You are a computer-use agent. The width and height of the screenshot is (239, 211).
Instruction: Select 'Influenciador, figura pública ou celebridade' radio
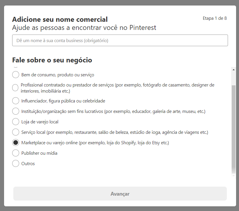pos(16,101)
